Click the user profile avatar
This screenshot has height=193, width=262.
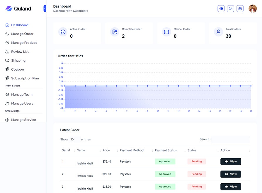point(252,9)
